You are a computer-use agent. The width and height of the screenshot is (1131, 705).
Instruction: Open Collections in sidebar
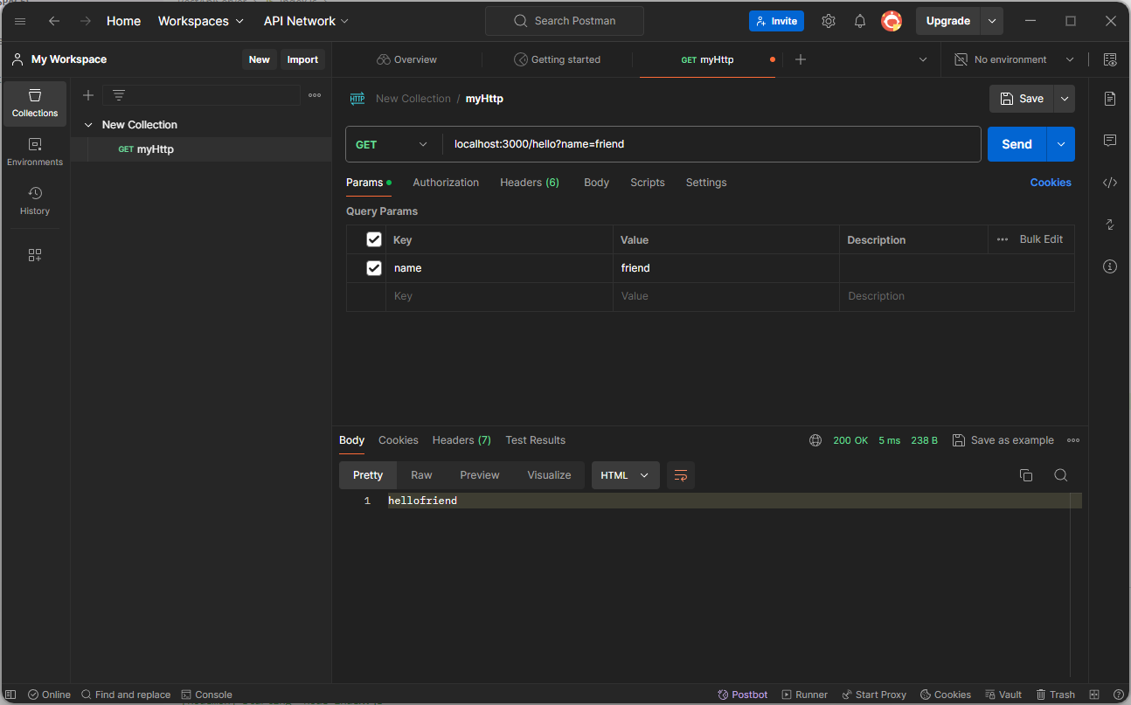(35, 103)
